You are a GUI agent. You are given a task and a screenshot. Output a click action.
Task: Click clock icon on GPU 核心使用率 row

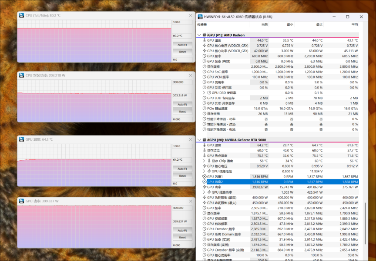click(x=205, y=255)
